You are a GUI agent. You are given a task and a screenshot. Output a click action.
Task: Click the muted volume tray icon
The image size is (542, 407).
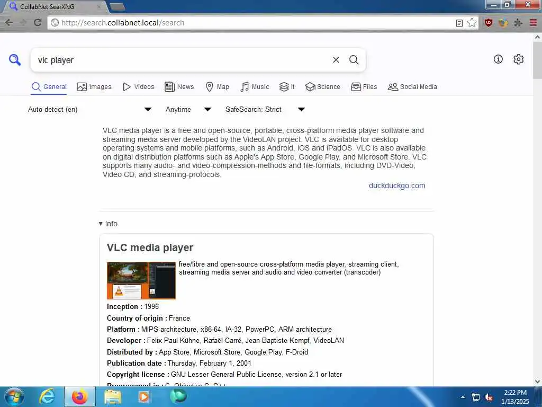pos(489,397)
